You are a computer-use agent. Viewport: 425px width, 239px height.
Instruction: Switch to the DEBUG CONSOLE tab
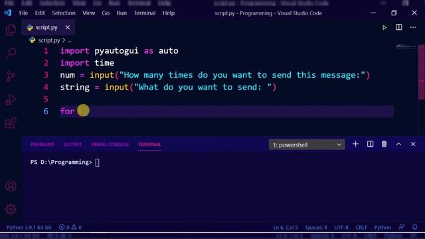click(x=110, y=145)
